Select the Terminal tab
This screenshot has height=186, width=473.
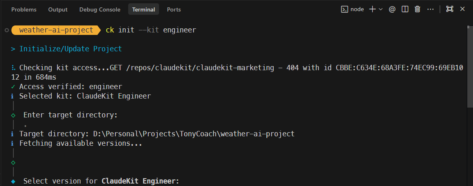point(143,9)
